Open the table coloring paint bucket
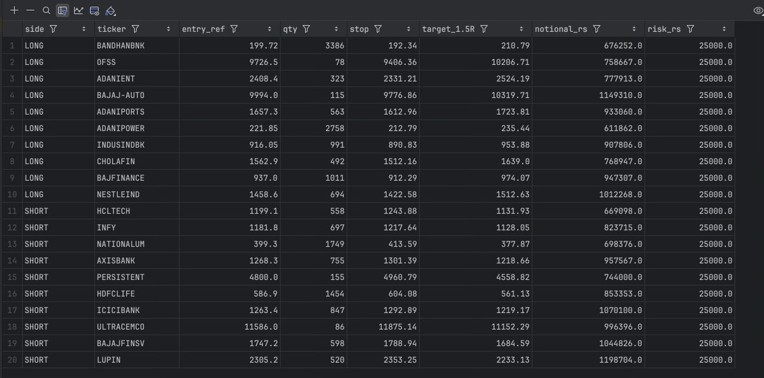Viewport: 764px width, 378px height. [110, 10]
